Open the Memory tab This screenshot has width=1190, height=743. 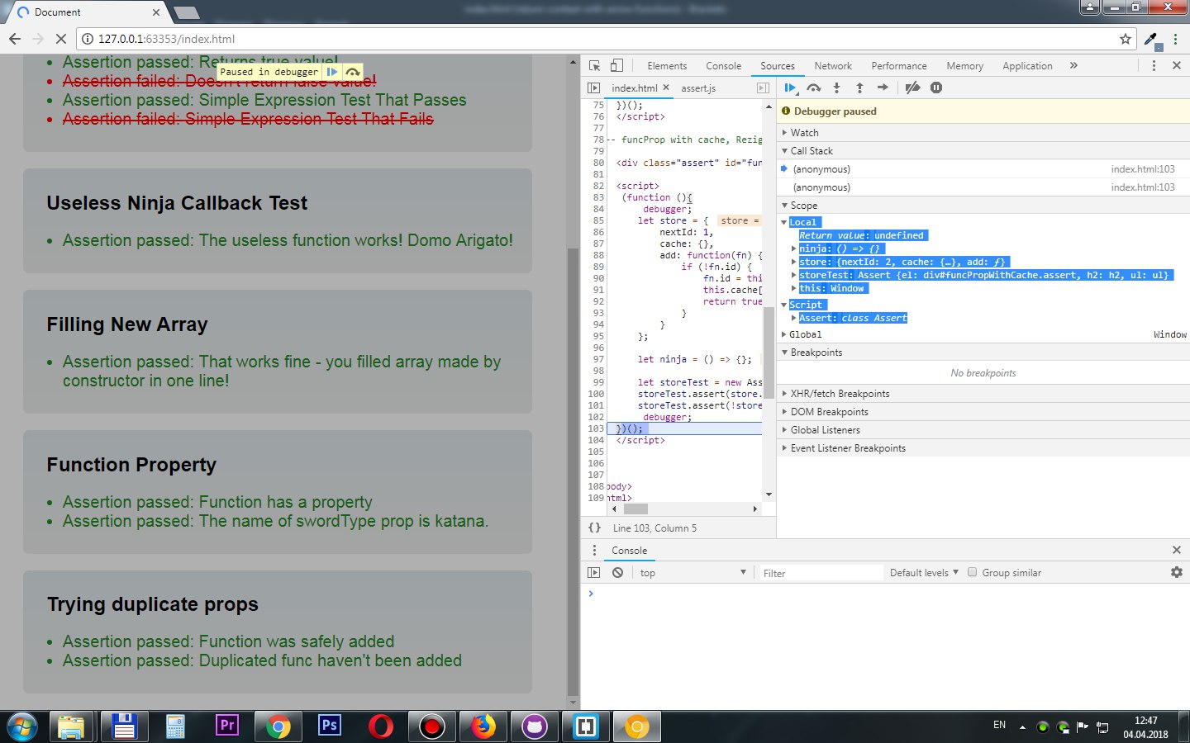click(x=965, y=66)
